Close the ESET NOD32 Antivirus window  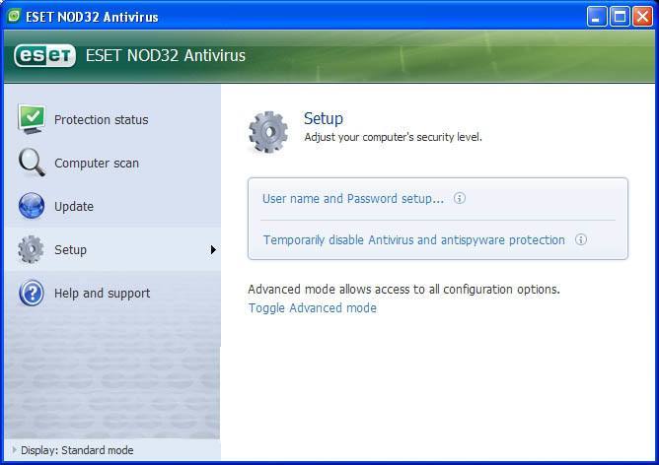642,17
